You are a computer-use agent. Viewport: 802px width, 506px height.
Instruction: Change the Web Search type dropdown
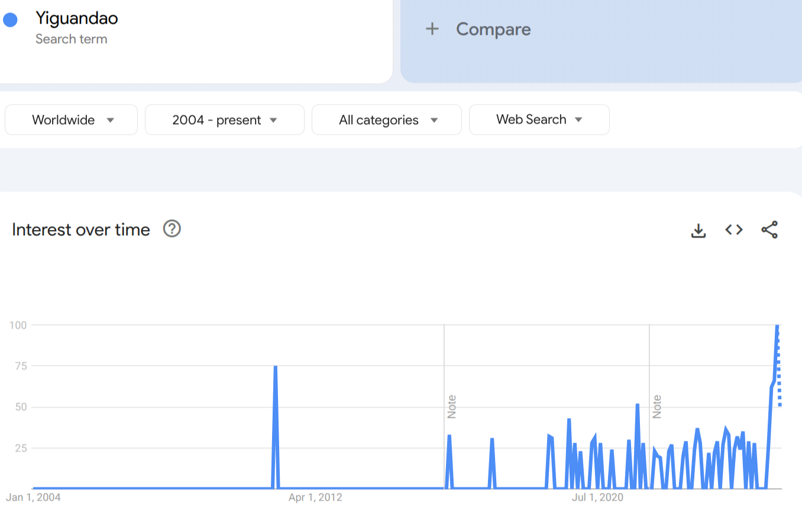[539, 120]
